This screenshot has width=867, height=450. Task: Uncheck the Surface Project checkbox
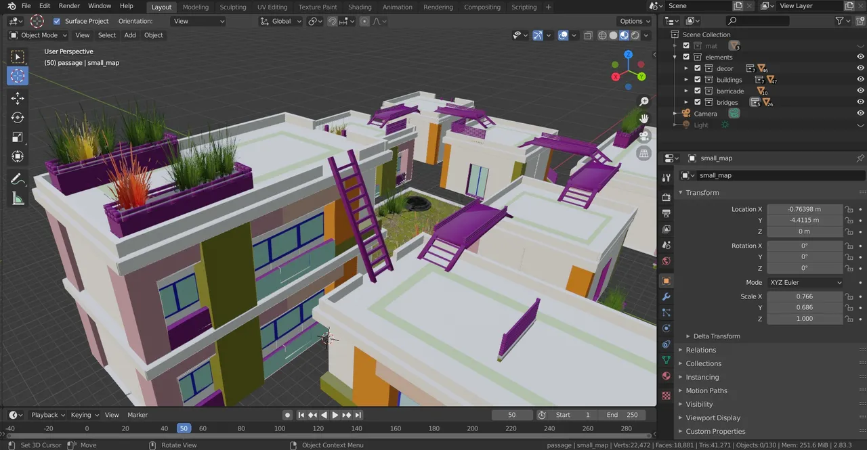(57, 21)
